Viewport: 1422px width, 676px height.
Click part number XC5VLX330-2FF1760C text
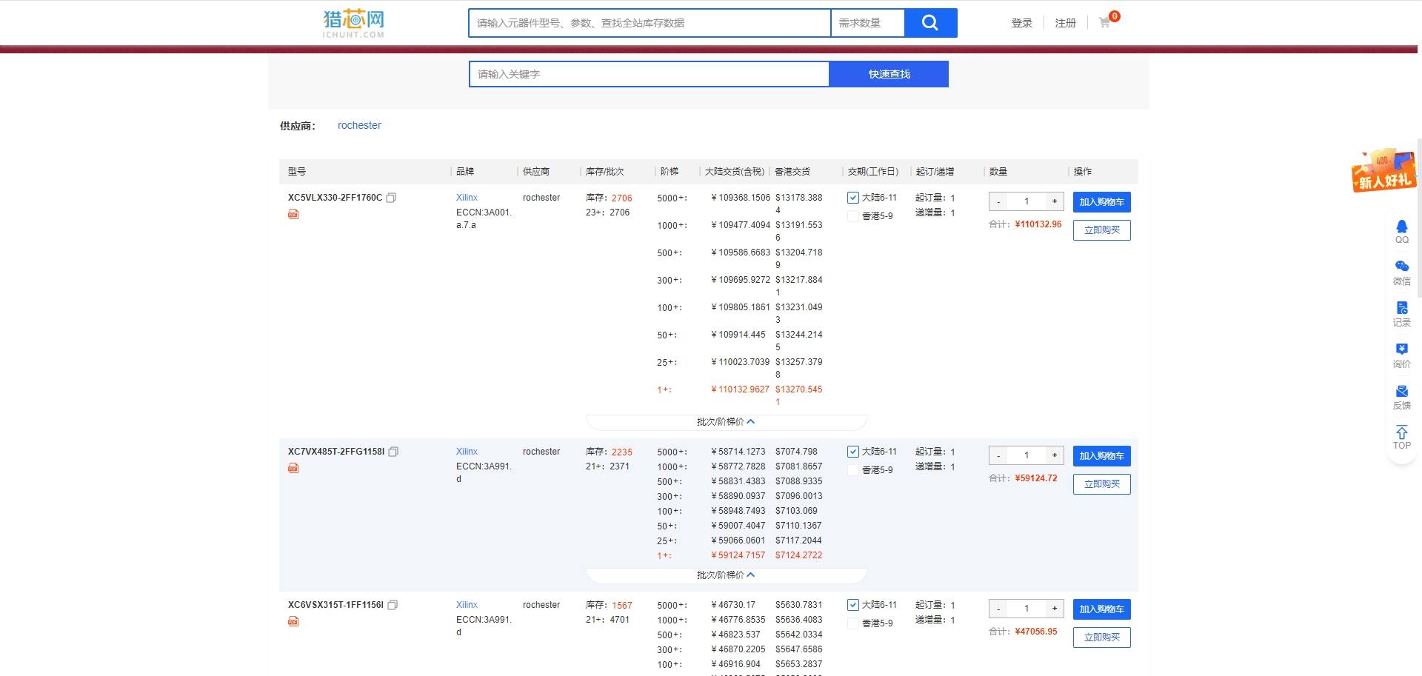click(335, 198)
